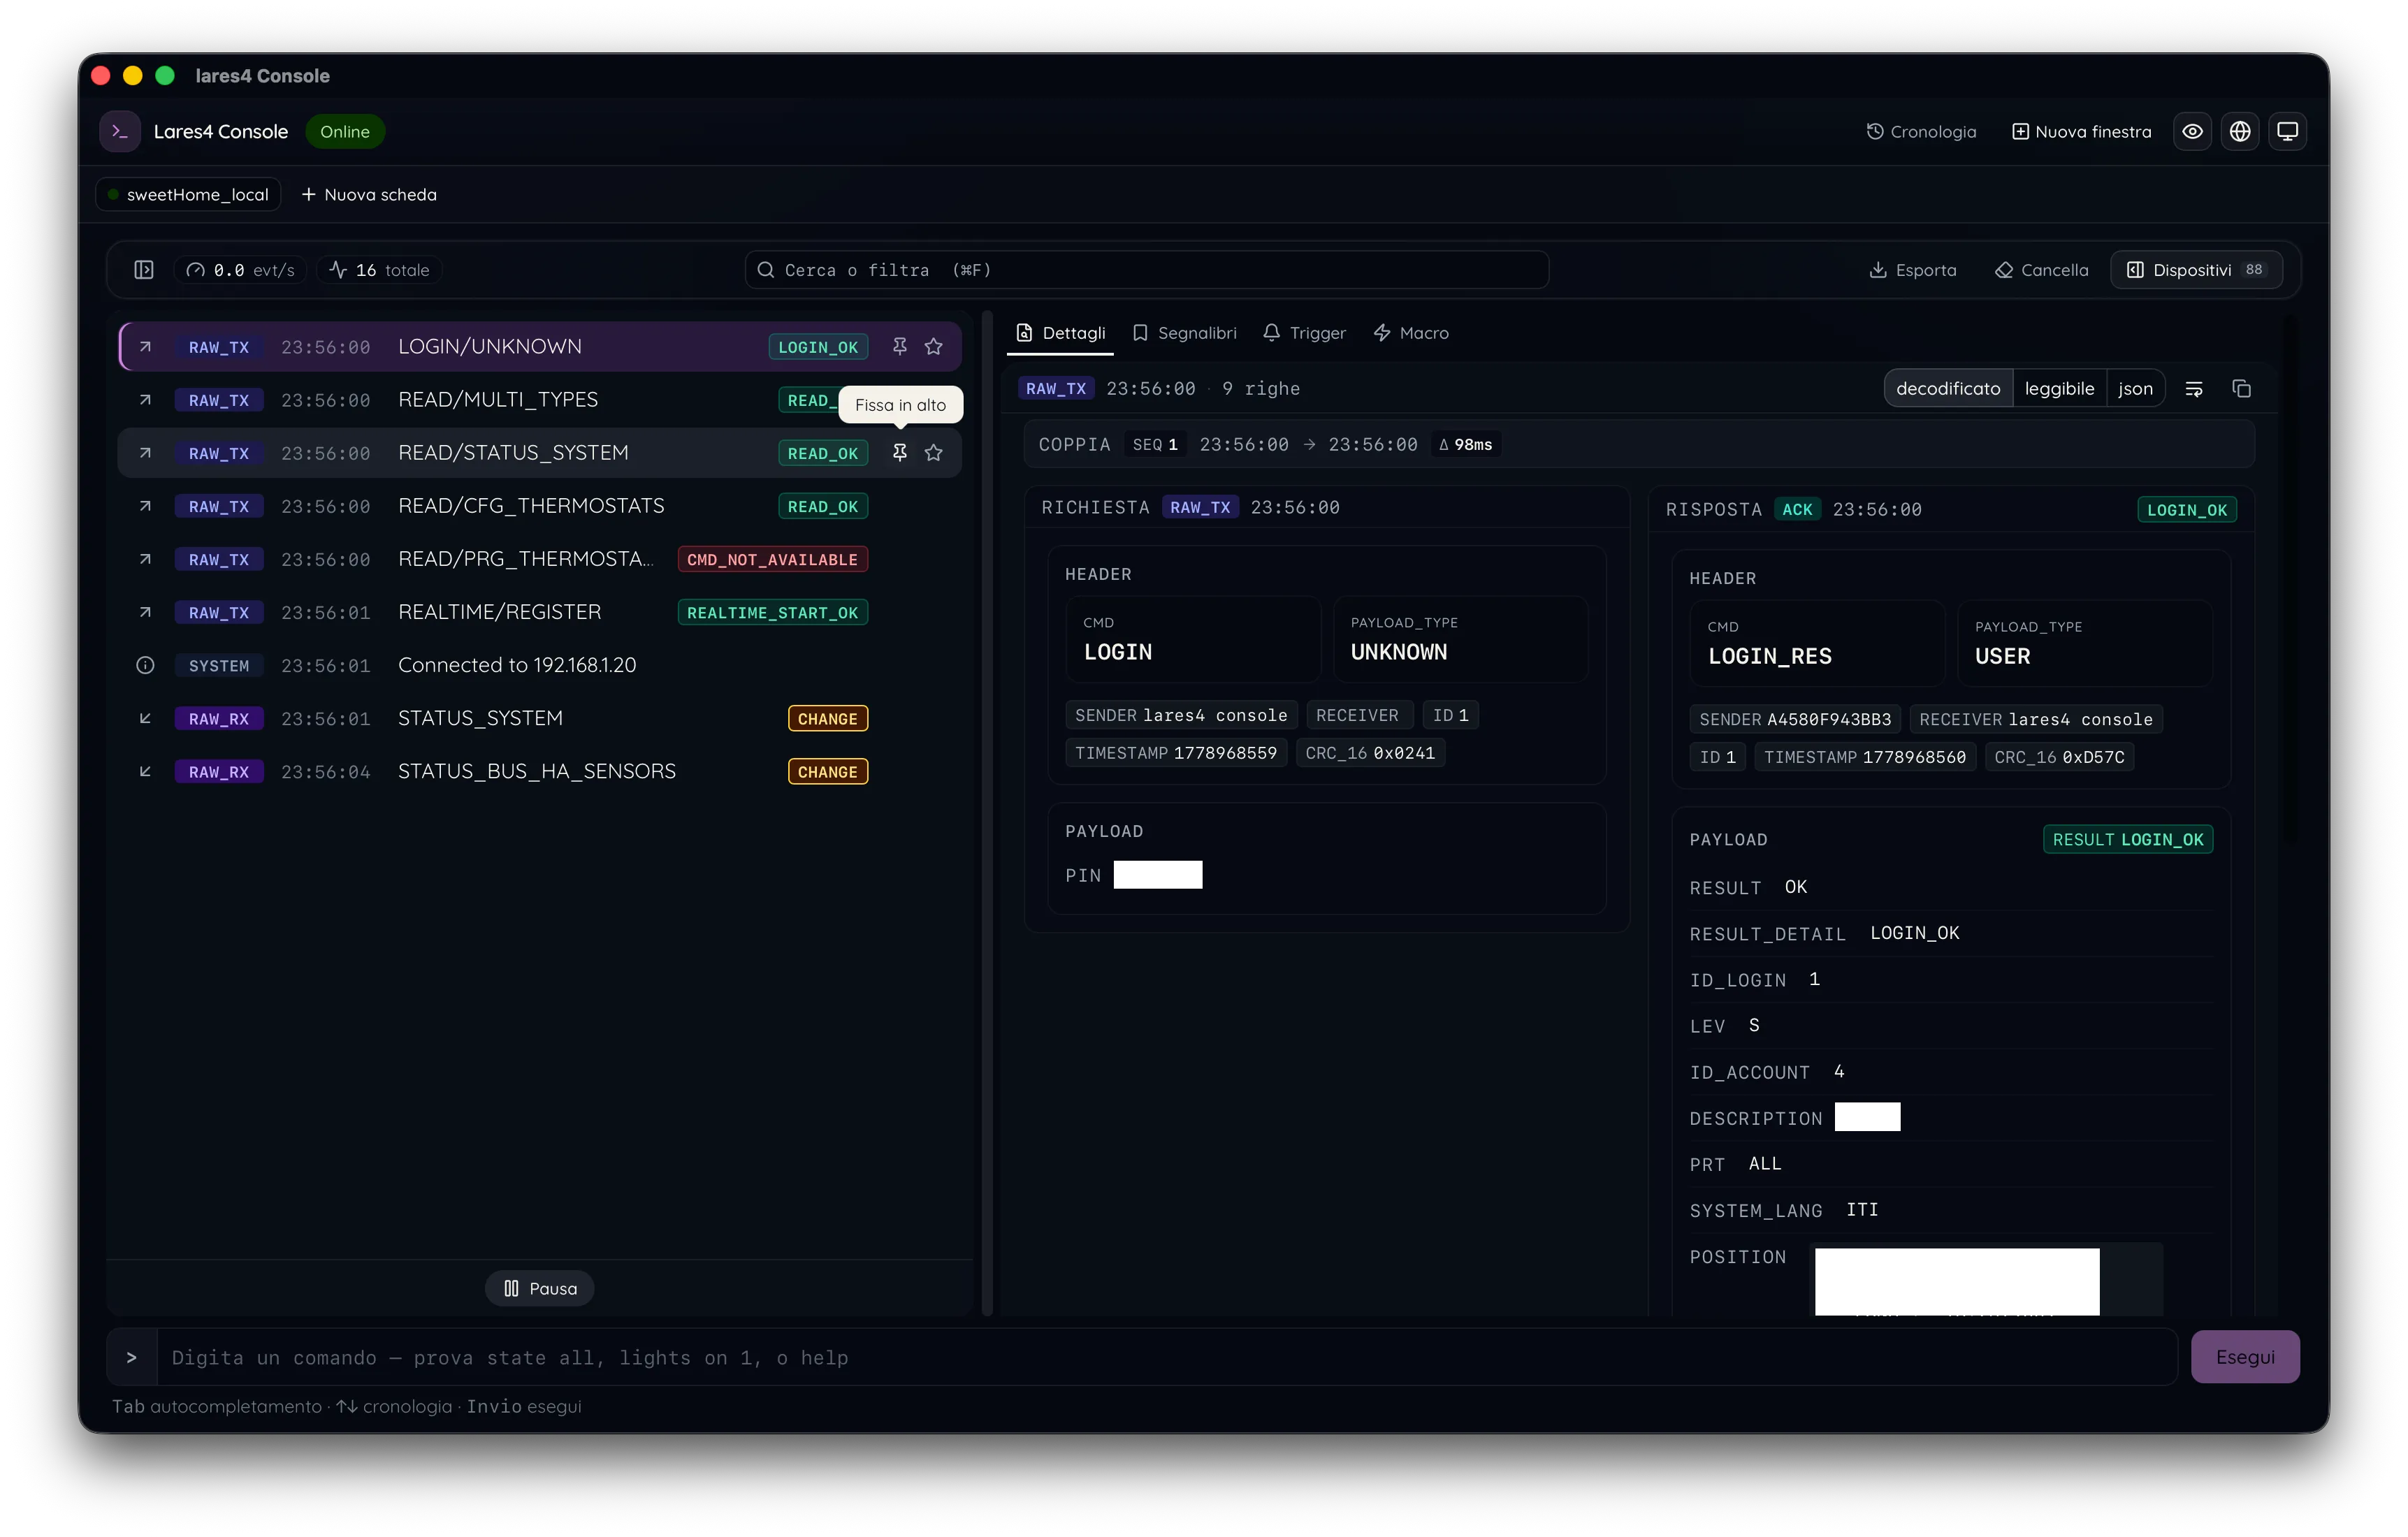The width and height of the screenshot is (2408, 1537).
Task: Click the ACK badge in RISPOSTA header
Action: [1797, 509]
